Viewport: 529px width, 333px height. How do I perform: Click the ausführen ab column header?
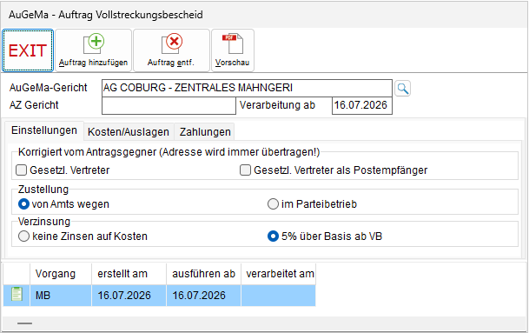203,274
